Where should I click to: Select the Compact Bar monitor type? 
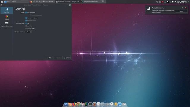click(x=26, y=29)
